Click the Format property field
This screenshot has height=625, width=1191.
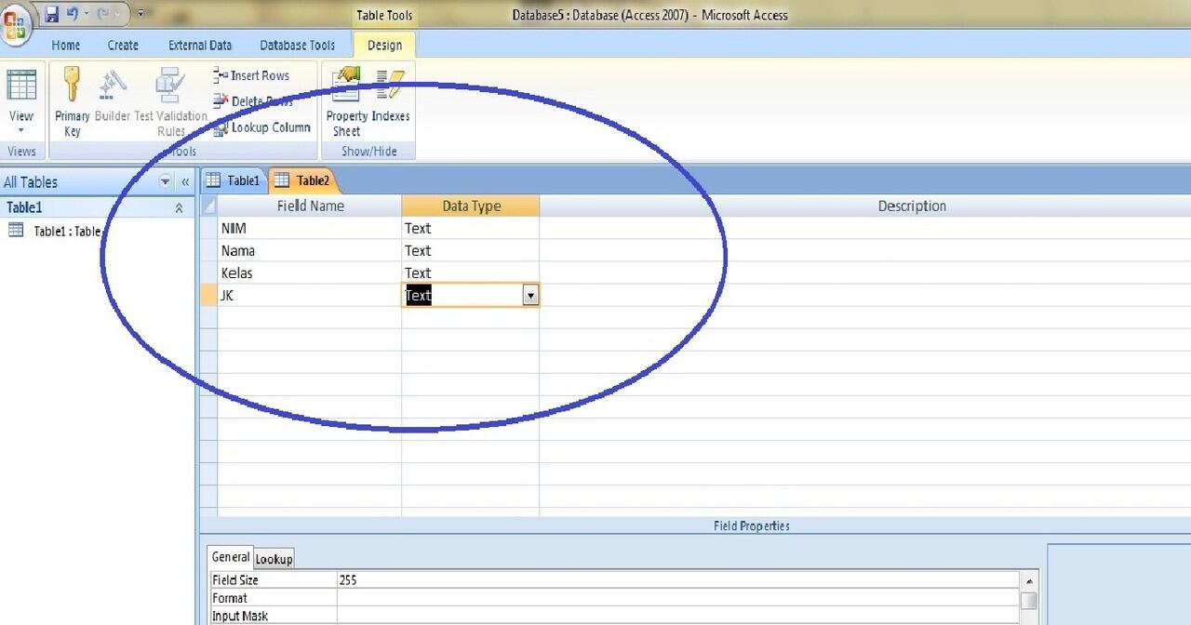coord(678,598)
